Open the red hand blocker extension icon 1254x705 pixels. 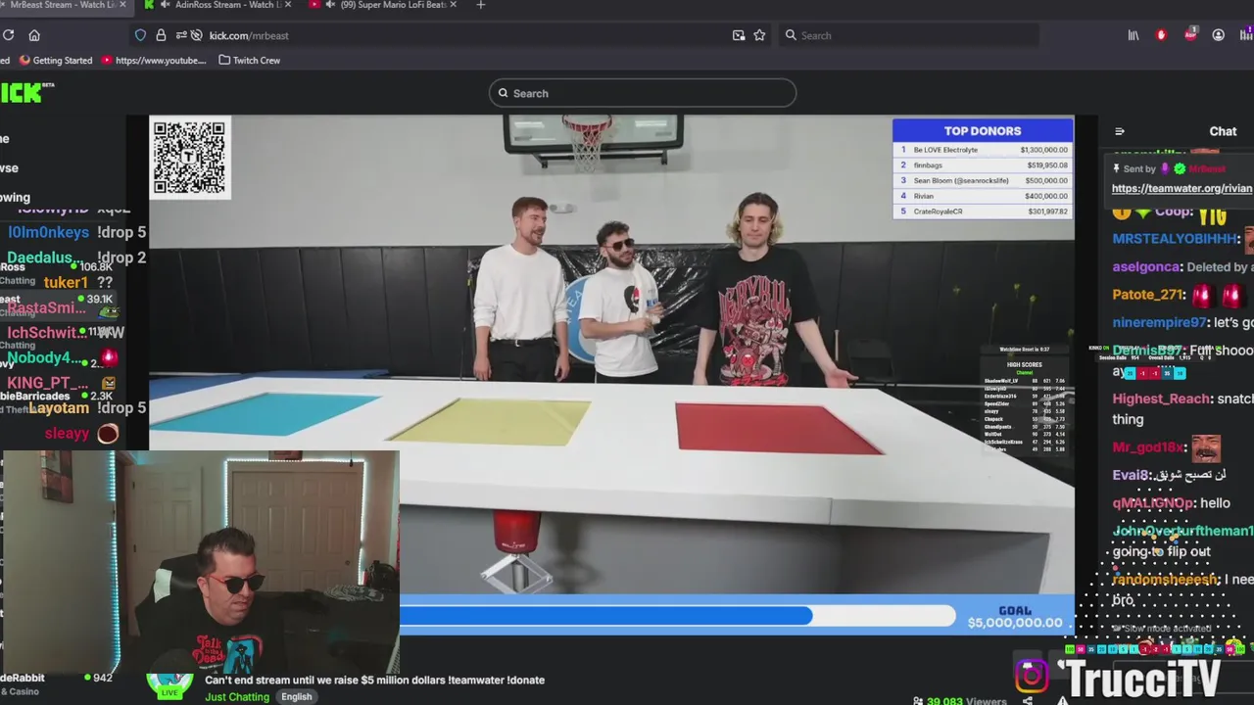[1162, 35]
